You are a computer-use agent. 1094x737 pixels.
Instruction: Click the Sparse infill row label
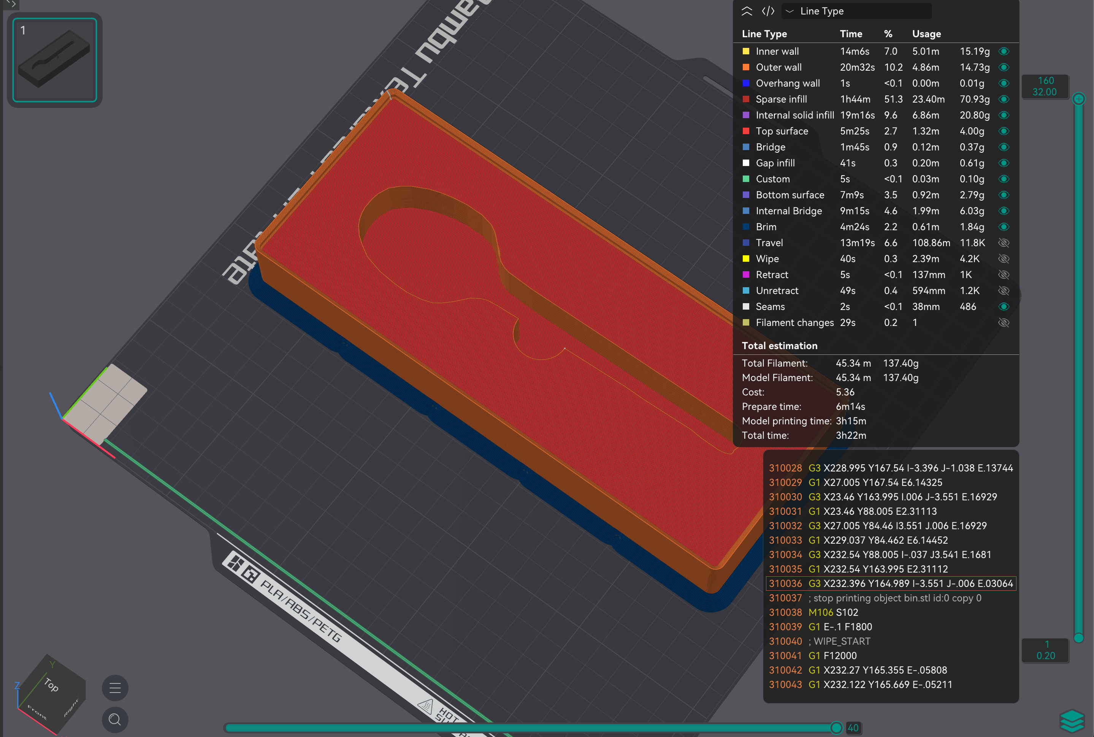point(781,99)
